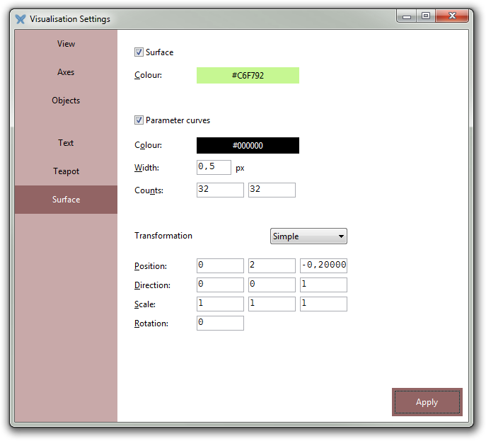Click the Rotation input field
Viewport: 486px width, 441px height.
coord(220,323)
